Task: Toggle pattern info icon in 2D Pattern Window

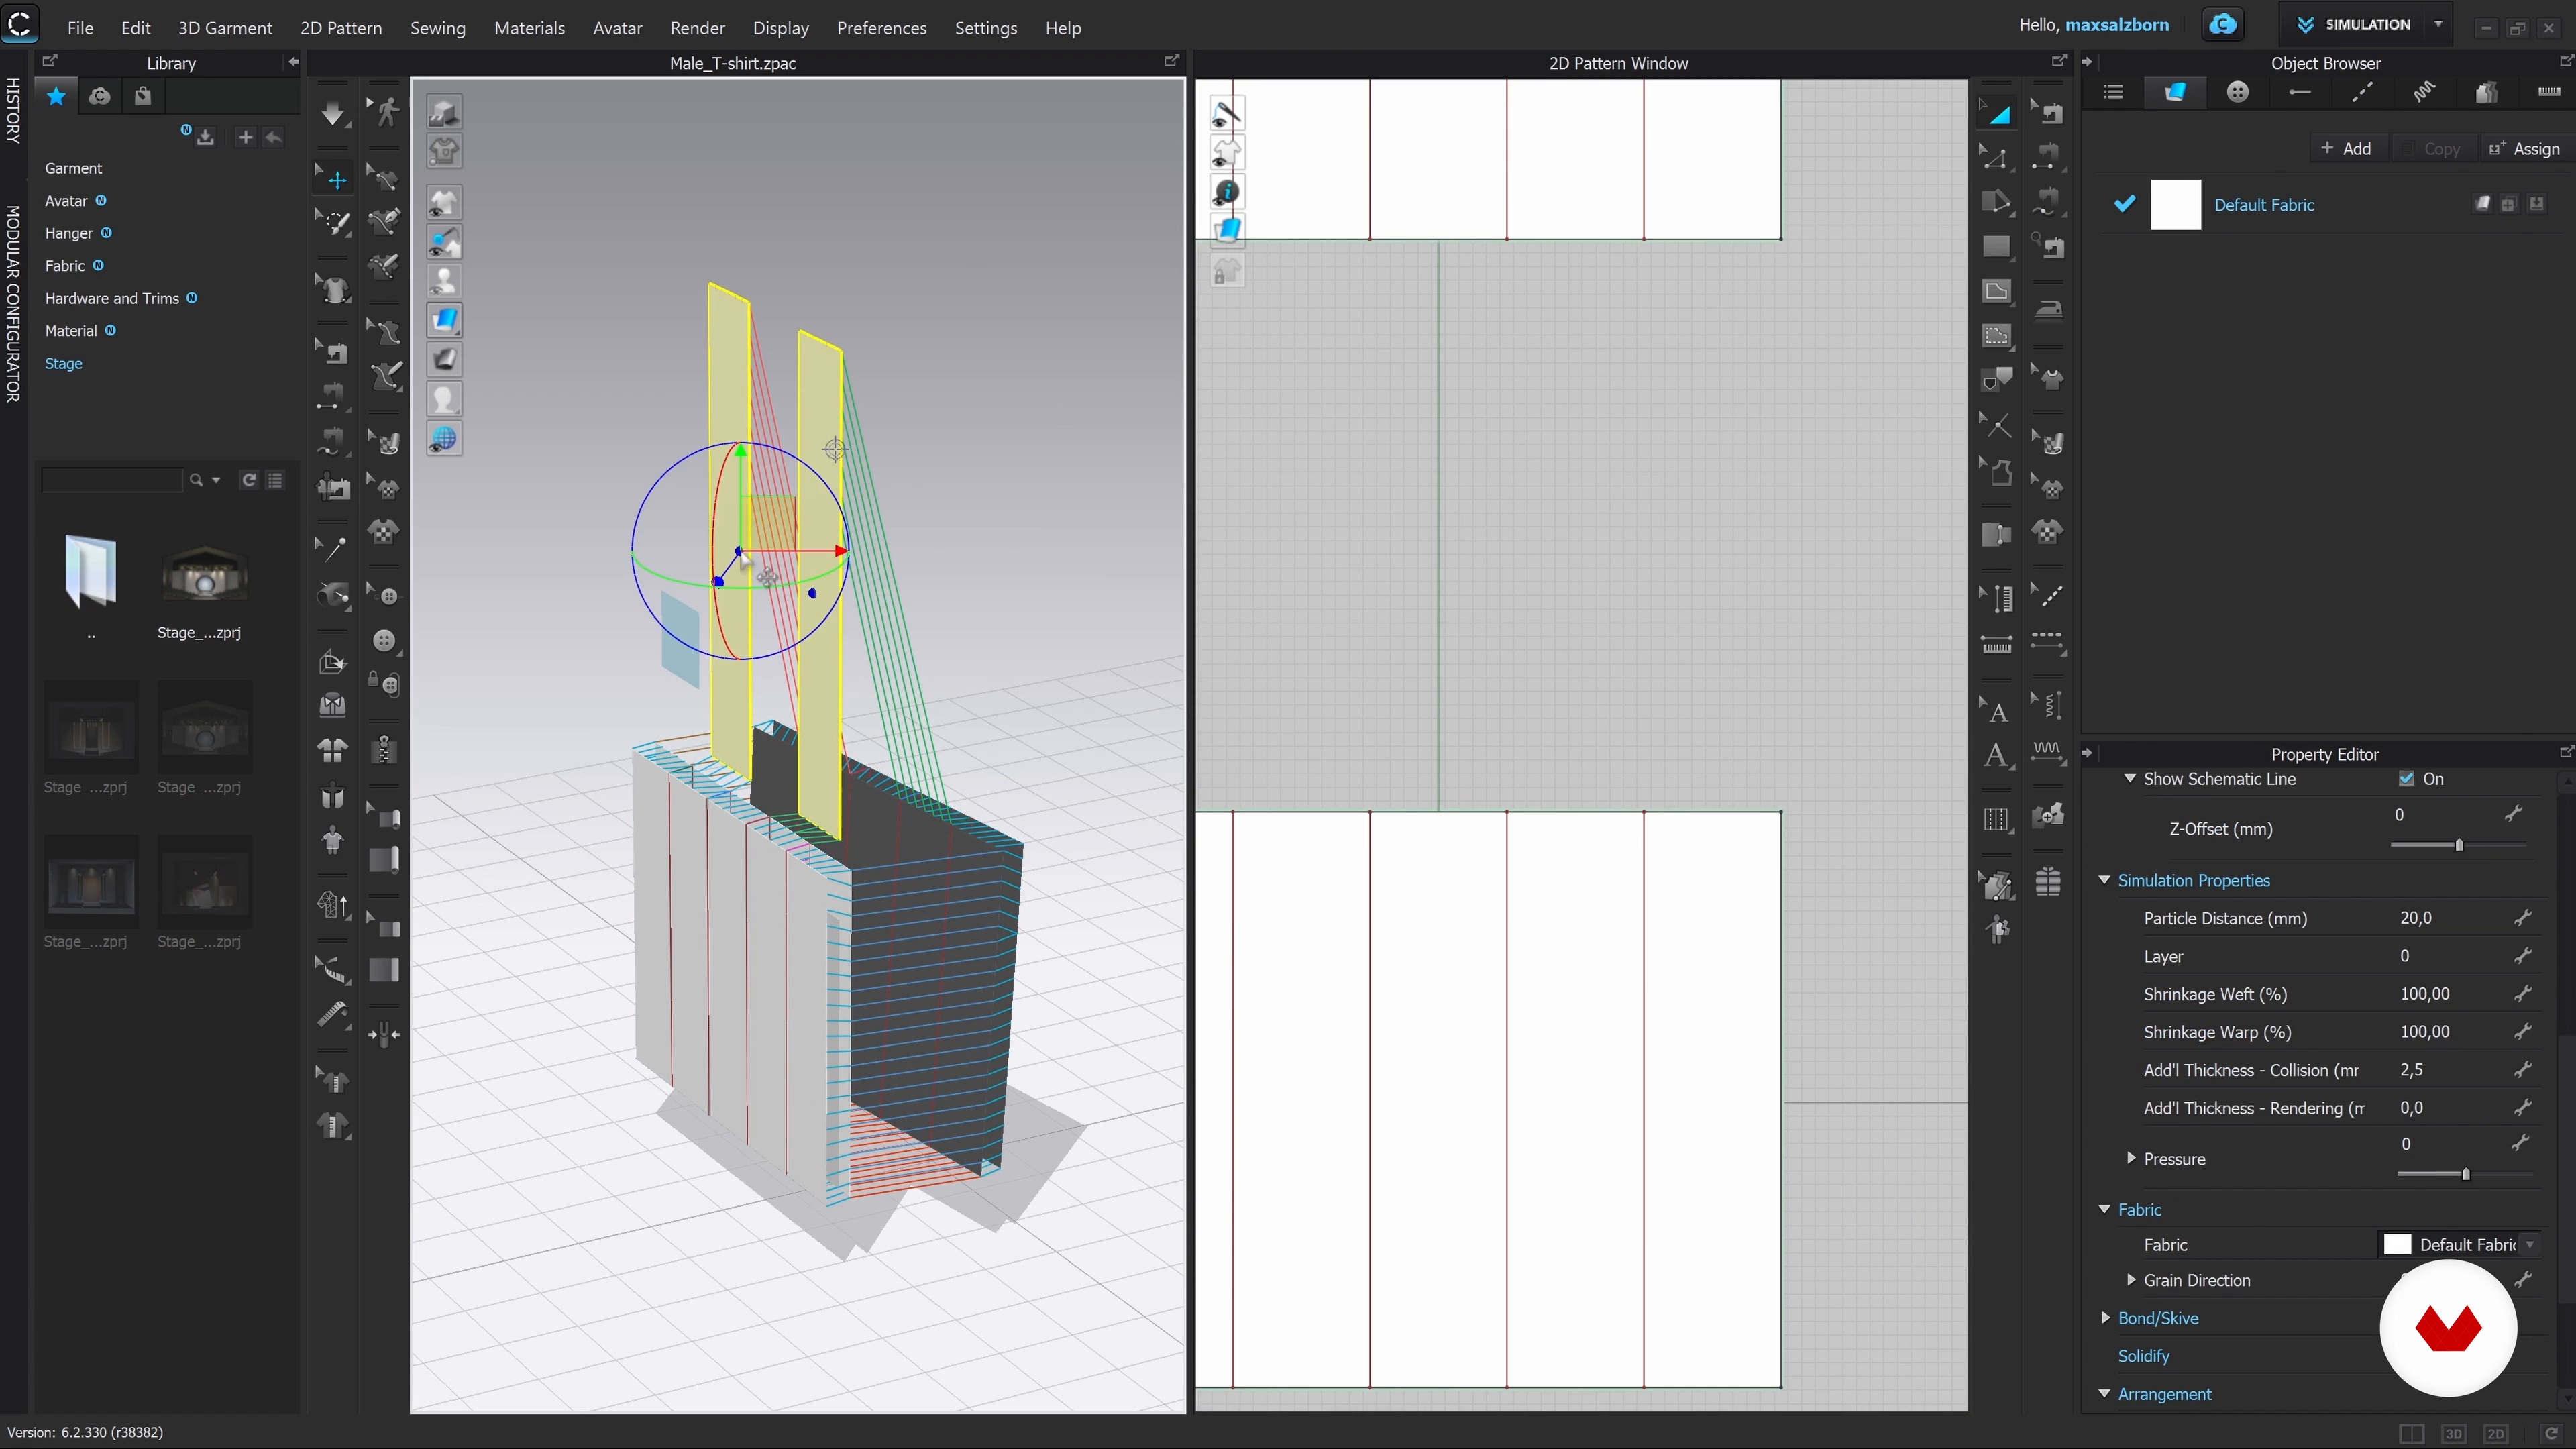Action: [1227, 191]
